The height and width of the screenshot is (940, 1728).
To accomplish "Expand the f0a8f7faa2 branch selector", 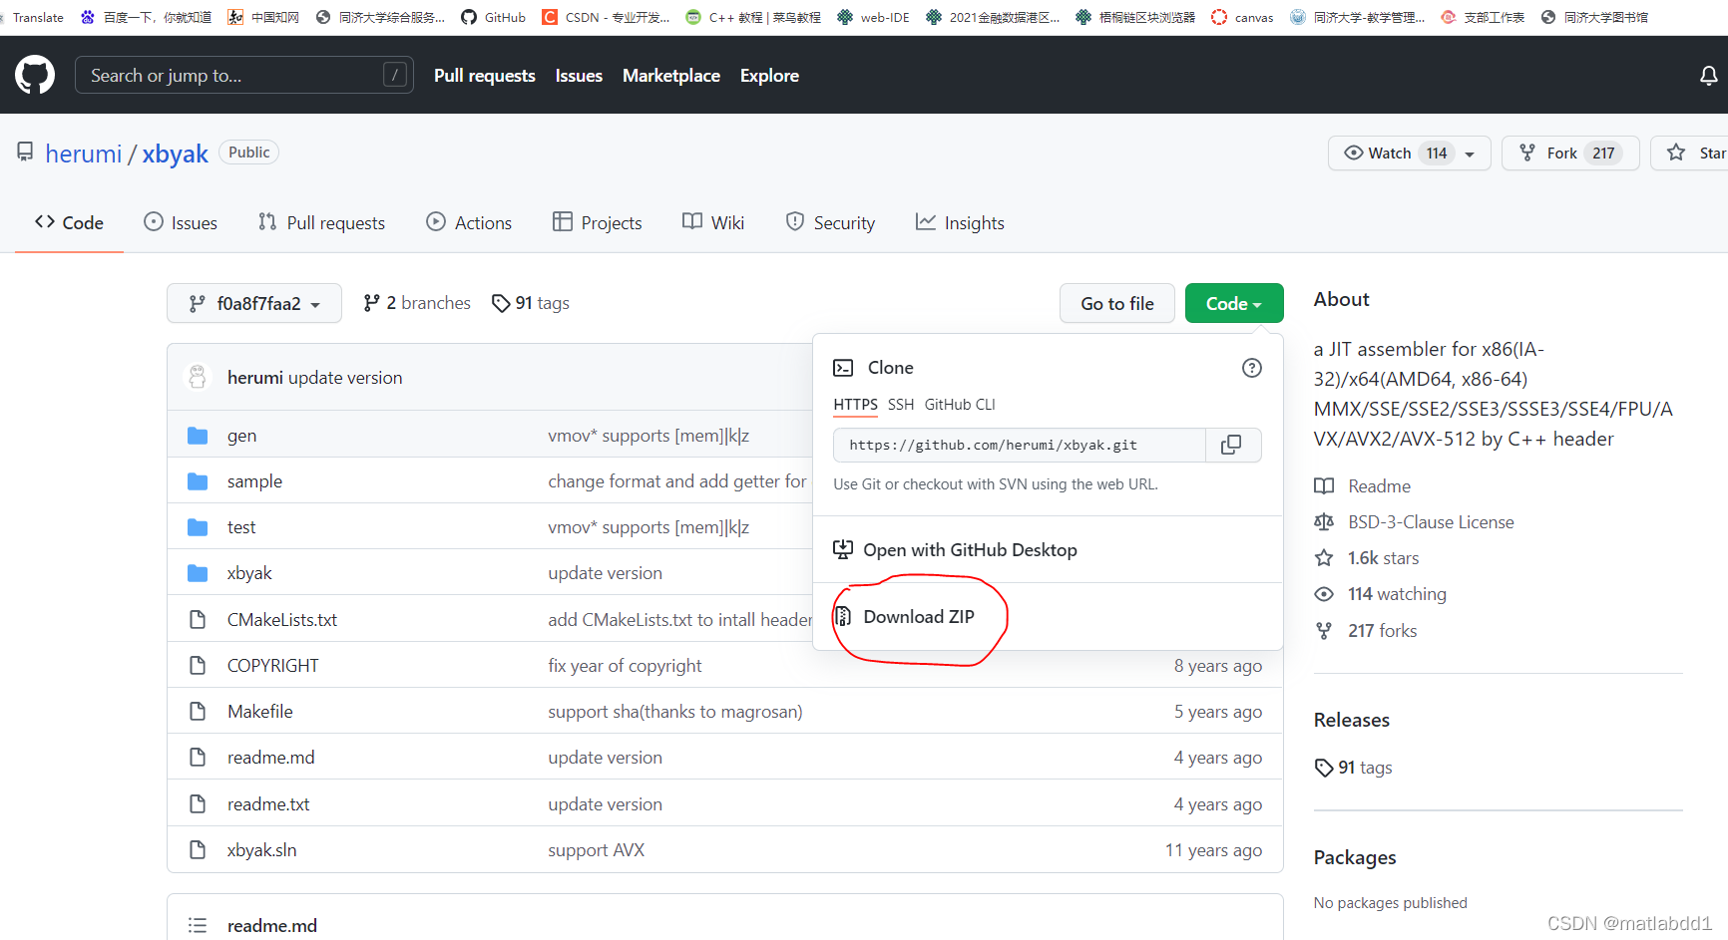I will coord(254,303).
